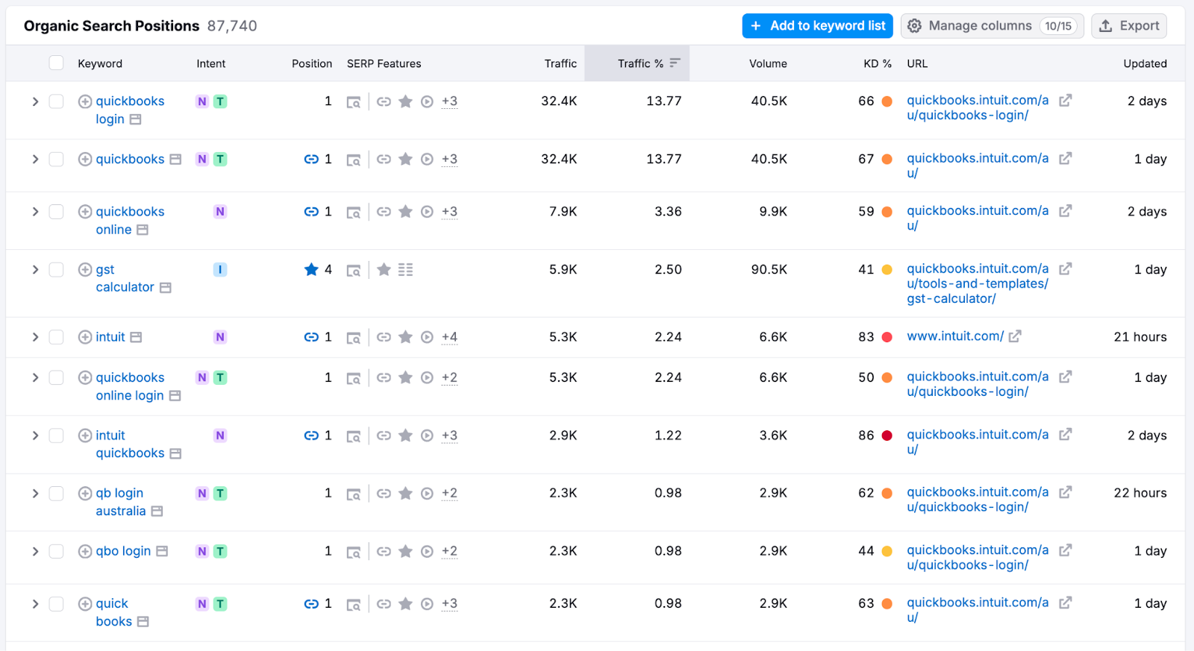Expand the 'quickbooks' row details
The height and width of the screenshot is (651, 1194).
(35, 160)
